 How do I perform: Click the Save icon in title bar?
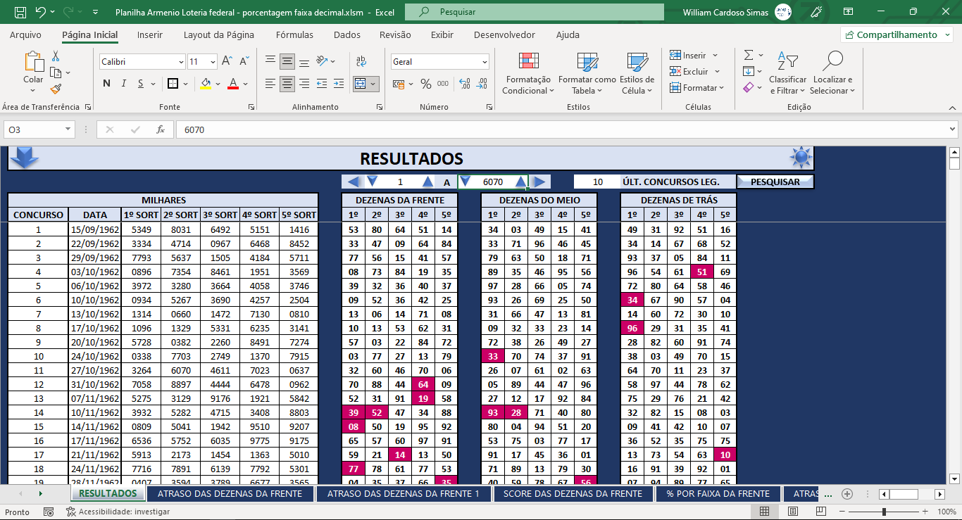click(20, 12)
